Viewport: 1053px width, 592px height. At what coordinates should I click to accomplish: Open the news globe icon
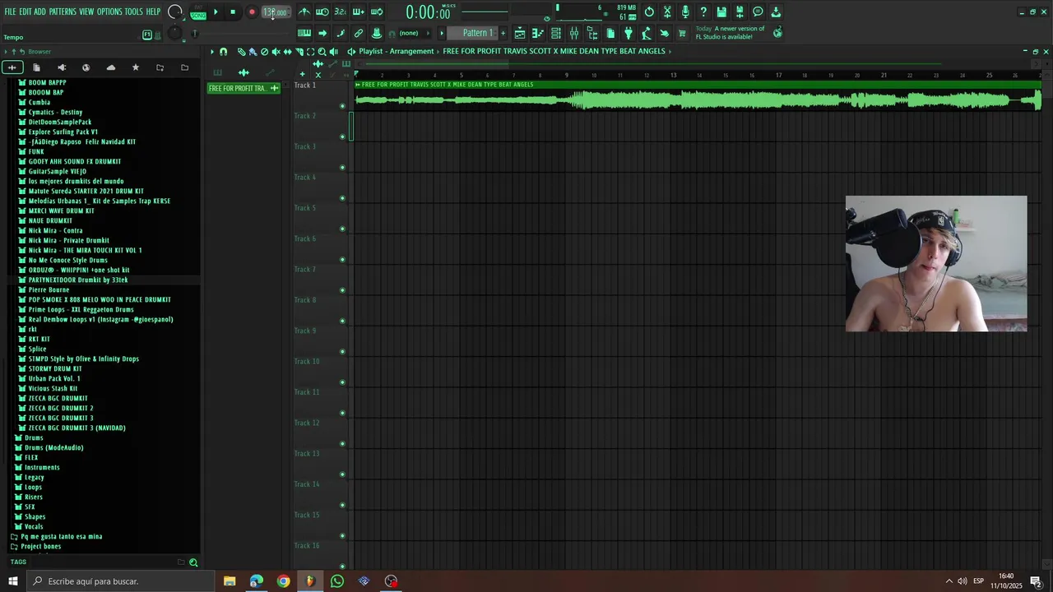click(x=778, y=33)
